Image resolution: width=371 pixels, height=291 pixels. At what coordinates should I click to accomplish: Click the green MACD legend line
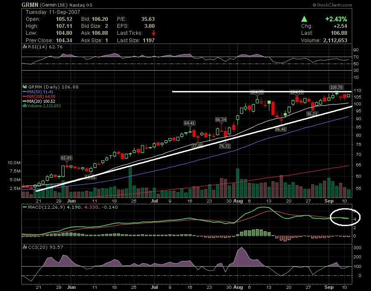[x=24, y=207]
